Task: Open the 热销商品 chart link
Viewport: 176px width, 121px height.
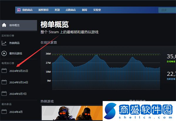Action: click(14, 43)
